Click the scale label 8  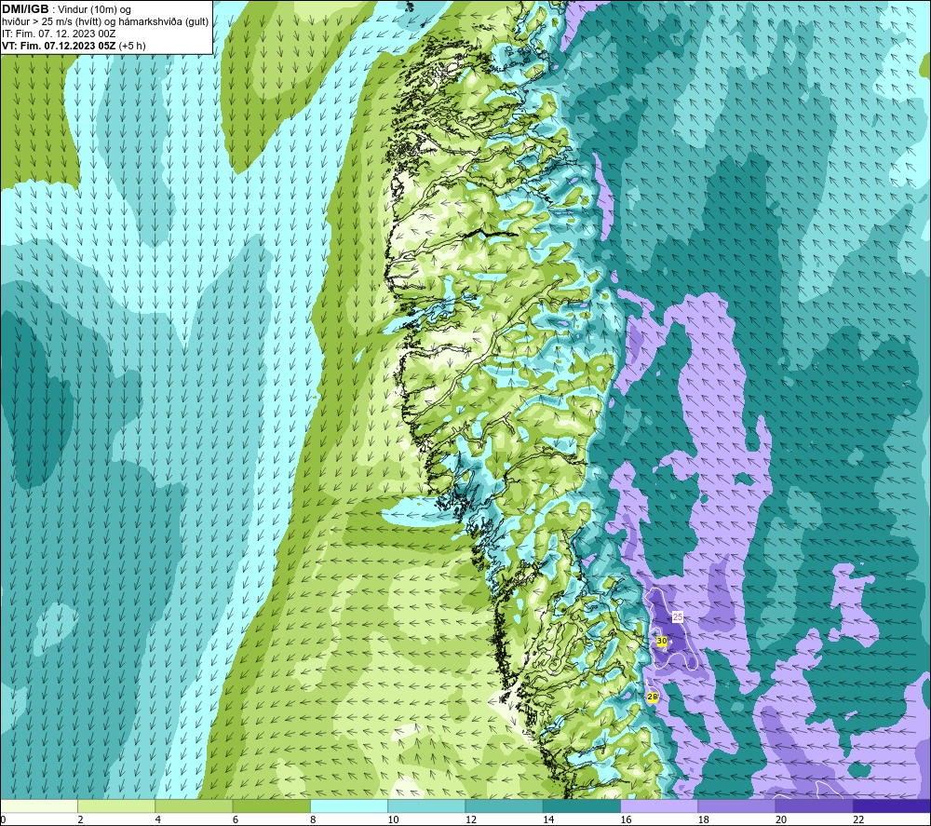(x=313, y=820)
